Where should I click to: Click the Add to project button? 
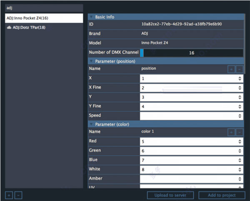point(222,195)
